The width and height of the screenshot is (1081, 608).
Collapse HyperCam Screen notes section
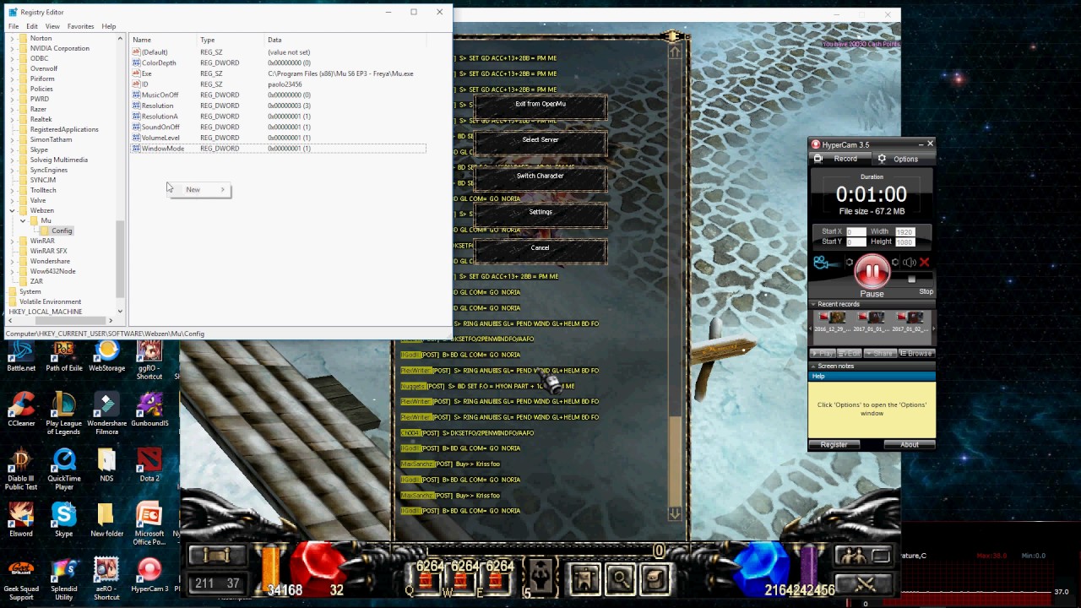[813, 366]
